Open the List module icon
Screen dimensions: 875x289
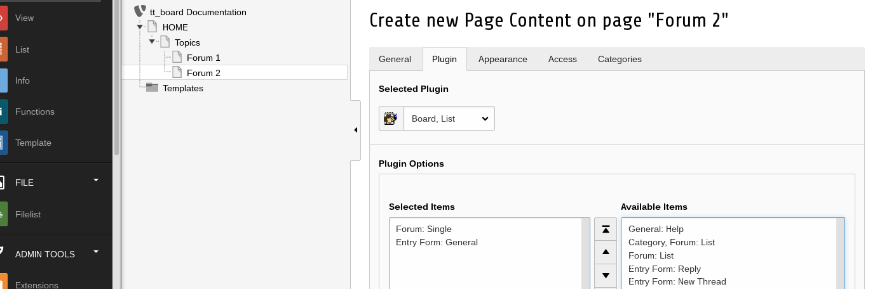click(x=3, y=49)
